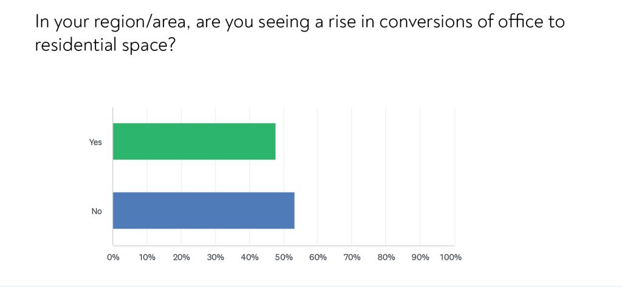
Task: Select the 50% x-axis label
Action: pos(284,257)
